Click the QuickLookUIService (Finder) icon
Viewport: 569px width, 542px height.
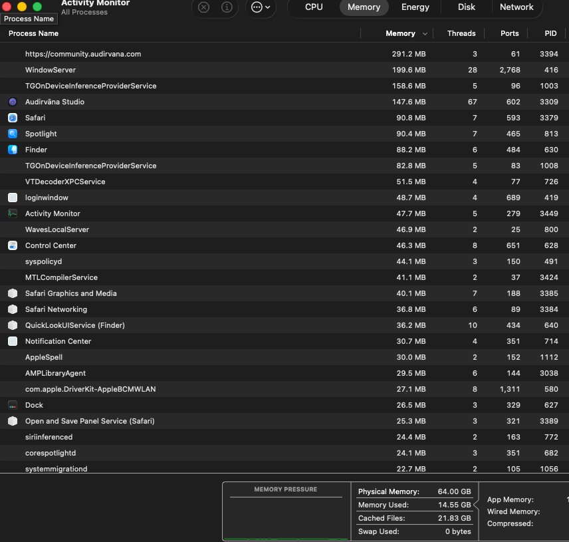click(13, 325)
